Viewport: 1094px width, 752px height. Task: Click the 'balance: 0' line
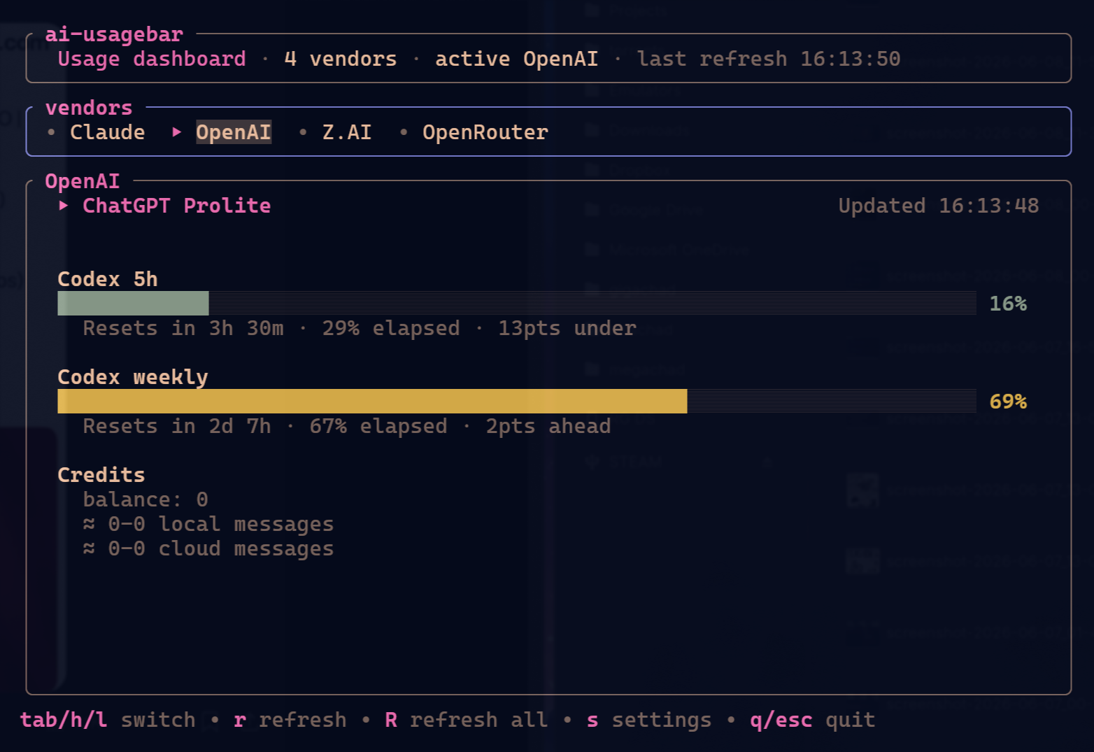point(145,499)
